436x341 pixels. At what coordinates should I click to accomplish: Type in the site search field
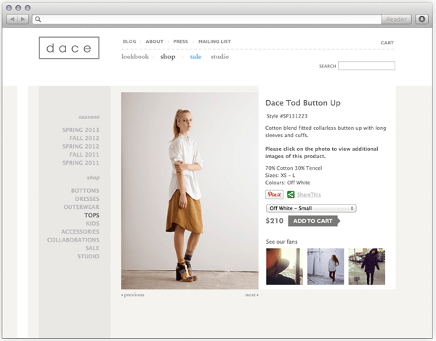pos(366,66)
